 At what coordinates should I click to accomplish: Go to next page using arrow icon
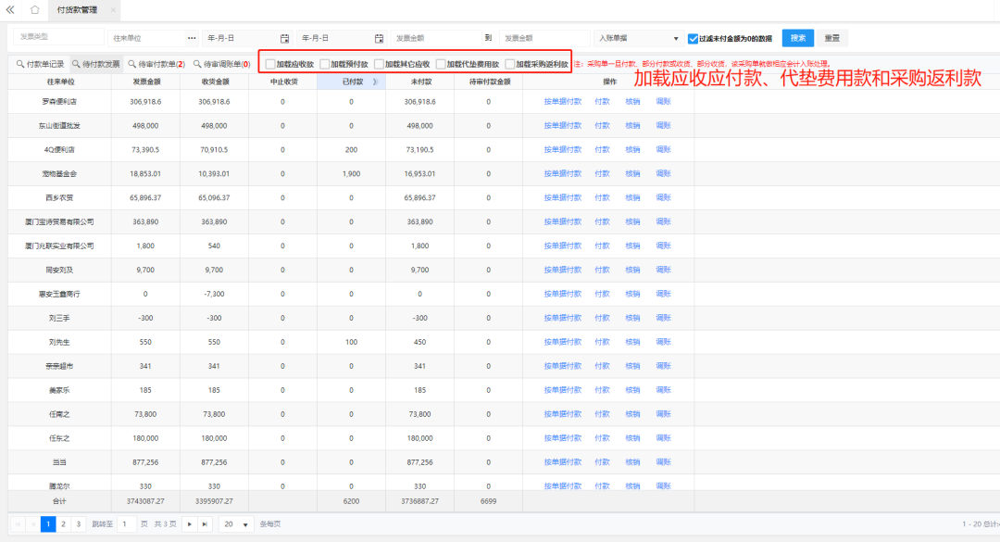coord(190,524)
